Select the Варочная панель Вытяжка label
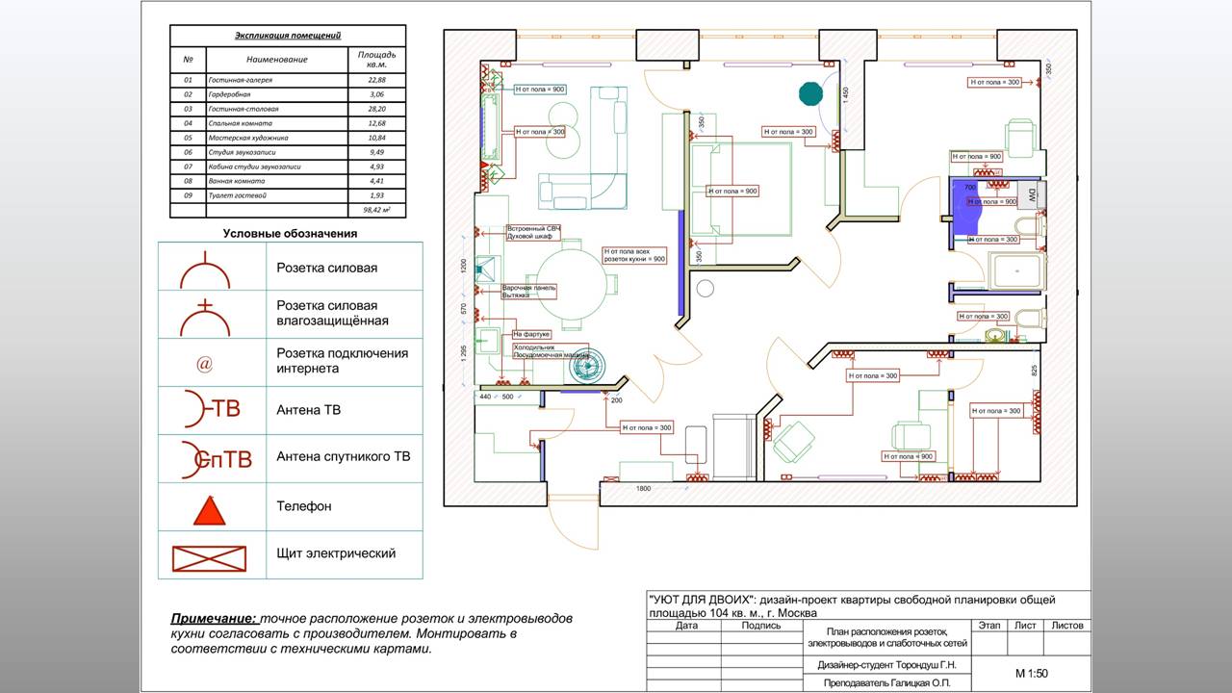The image size is (1232, 693). coord(528,291)
